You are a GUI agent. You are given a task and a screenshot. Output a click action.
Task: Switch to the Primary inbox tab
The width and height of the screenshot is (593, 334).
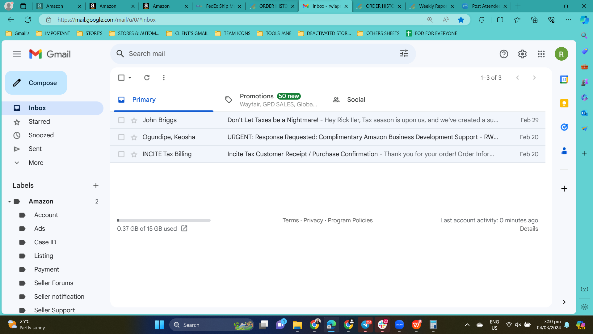163,100
